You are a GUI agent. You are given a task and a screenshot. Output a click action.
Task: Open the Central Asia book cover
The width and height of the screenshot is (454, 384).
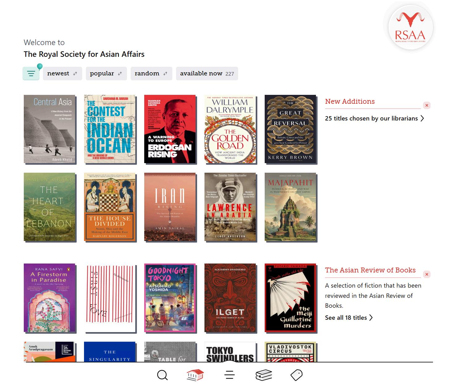click(49, 129)
